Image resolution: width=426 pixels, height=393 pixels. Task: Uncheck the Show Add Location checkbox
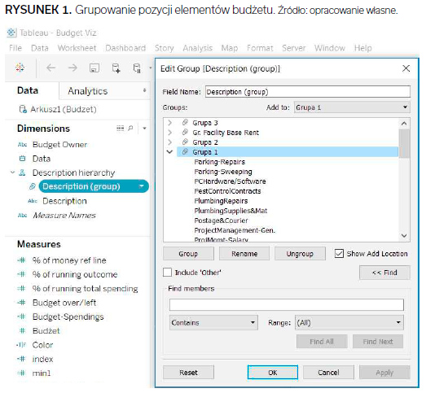(x=339, y=254)
